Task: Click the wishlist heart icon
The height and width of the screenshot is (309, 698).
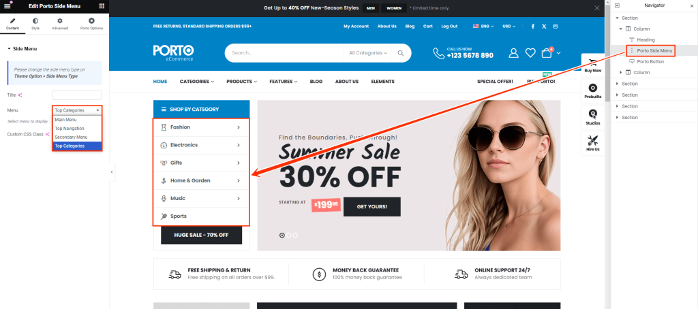Action: tap(530, 53)
